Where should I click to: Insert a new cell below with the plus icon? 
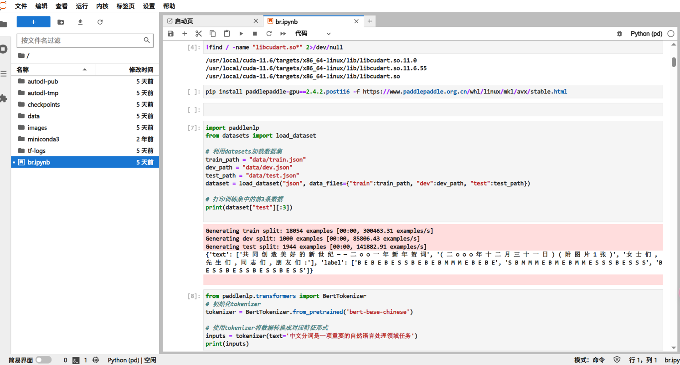pyautogui.click(x=185, y=34)
